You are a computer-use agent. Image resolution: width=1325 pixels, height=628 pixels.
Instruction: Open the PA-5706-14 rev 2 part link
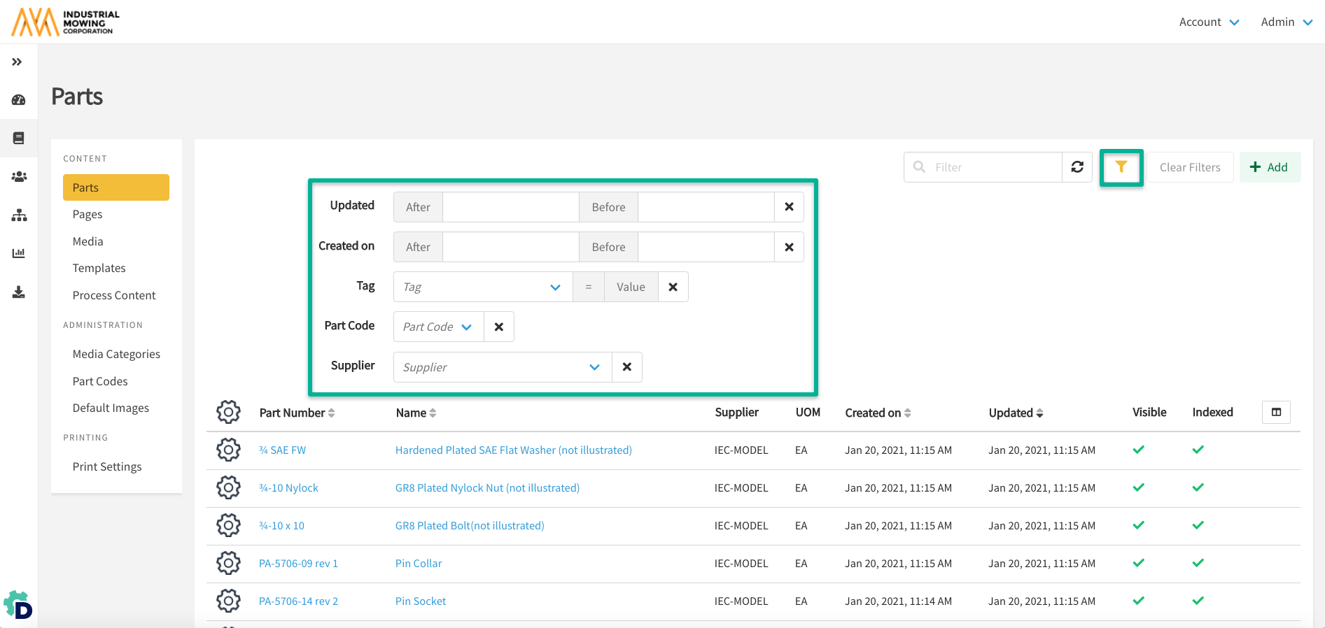(x=298, y=601)
